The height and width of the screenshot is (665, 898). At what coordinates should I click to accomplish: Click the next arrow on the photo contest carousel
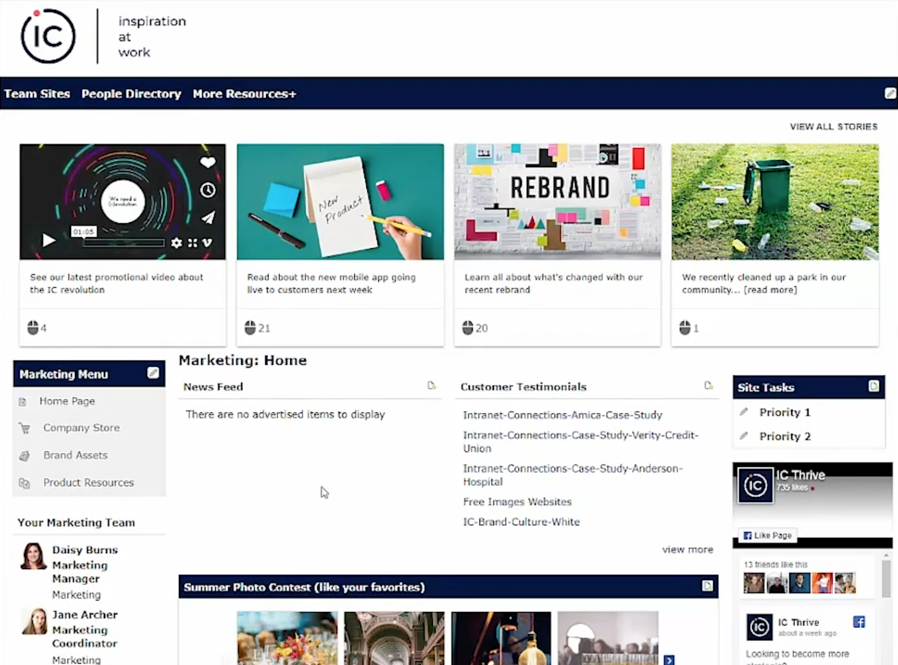coord(669,660)
